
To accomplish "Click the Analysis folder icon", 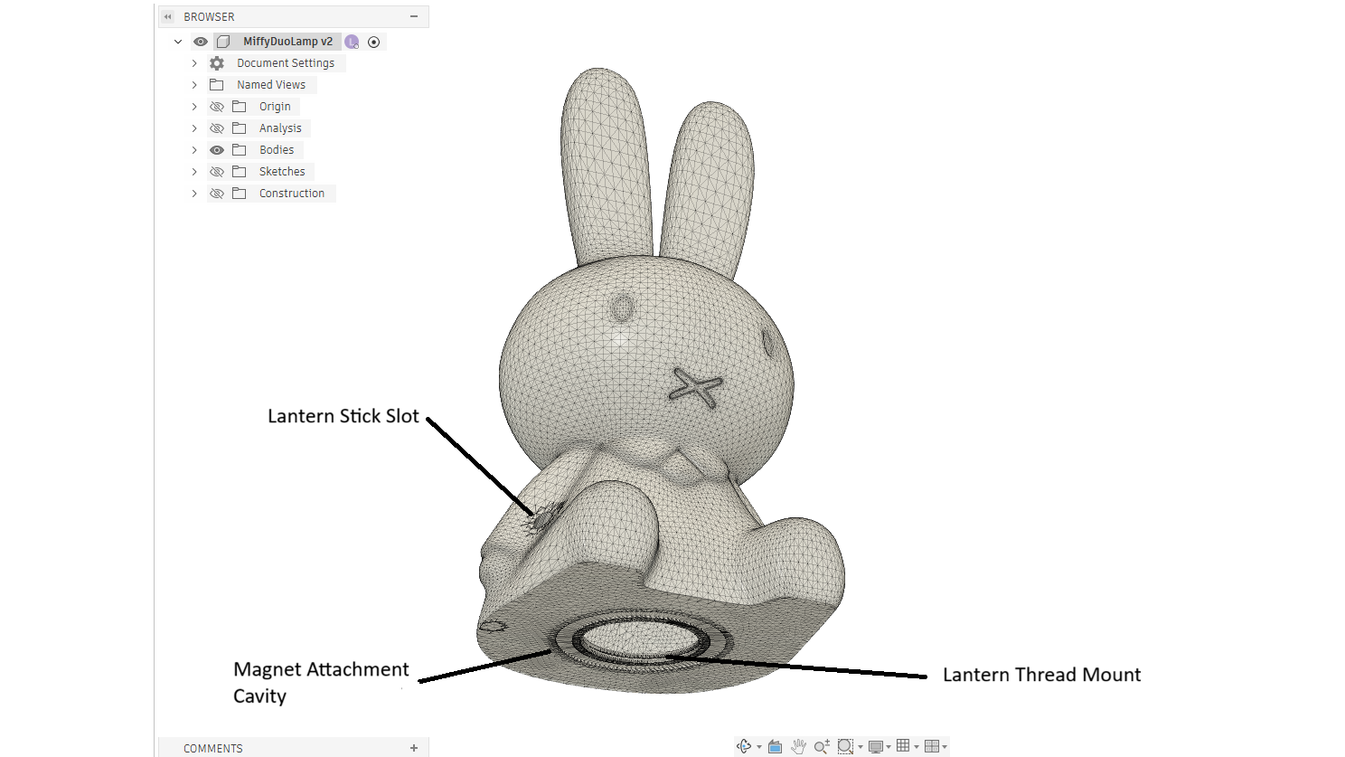I will coord(240,128).
